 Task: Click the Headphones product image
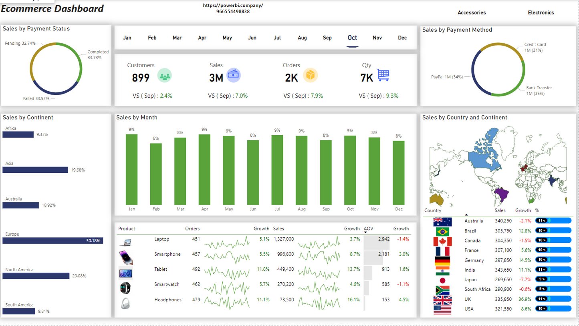tap(125, 303)
